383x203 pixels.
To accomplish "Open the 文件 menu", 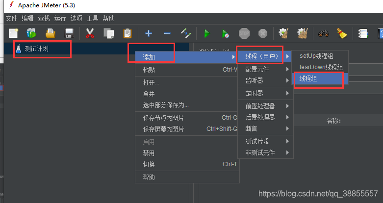I will [x=11, y=18].
